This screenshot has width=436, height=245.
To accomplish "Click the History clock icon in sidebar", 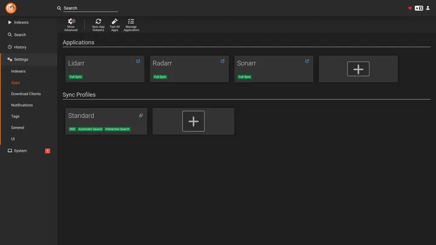I will 10,47.
